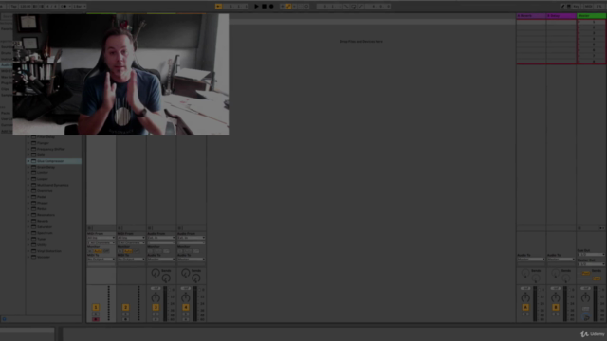
Task: Select the B Delay return track header
Action: 561,16
